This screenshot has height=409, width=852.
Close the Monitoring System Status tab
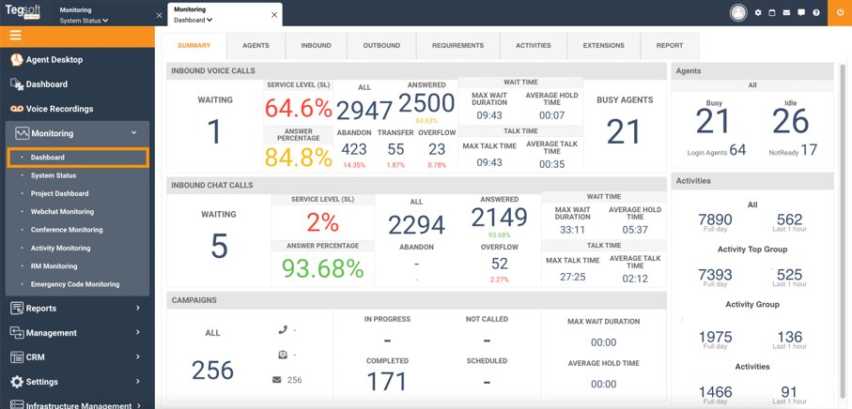click(159, 16)
